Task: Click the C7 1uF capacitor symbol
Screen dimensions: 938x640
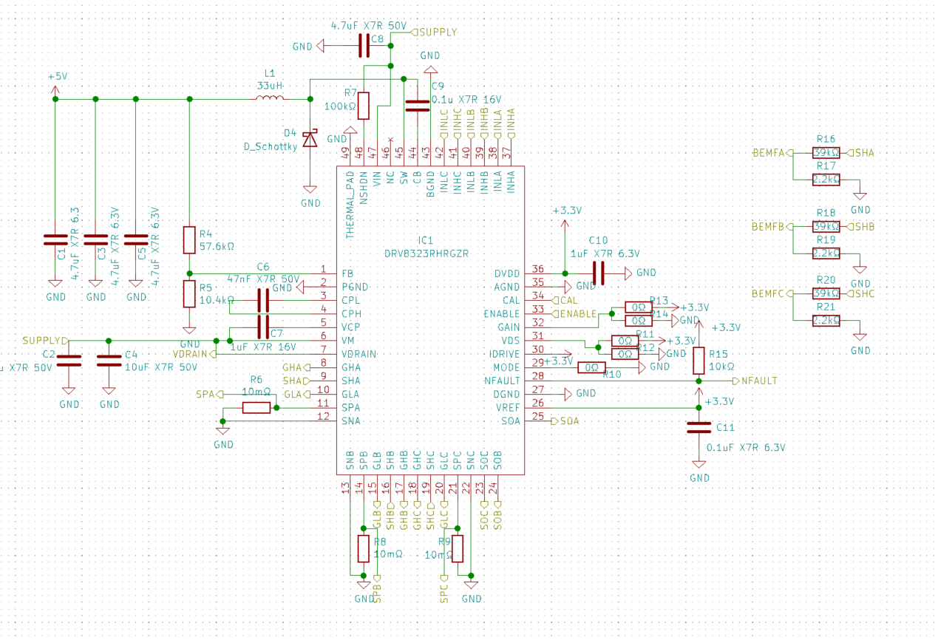Action: [x=262, y=327]
